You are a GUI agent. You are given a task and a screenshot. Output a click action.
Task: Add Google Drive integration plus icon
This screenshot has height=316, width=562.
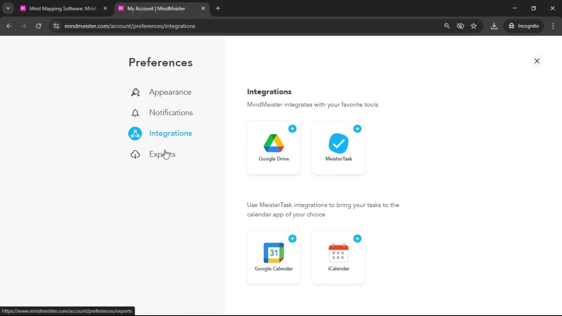(292, 129)
